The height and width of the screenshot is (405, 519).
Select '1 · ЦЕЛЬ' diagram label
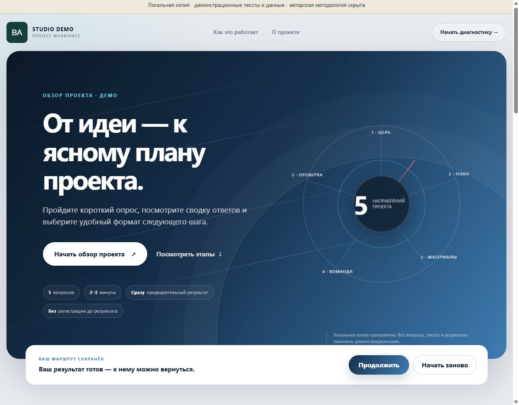coord(381,132)
